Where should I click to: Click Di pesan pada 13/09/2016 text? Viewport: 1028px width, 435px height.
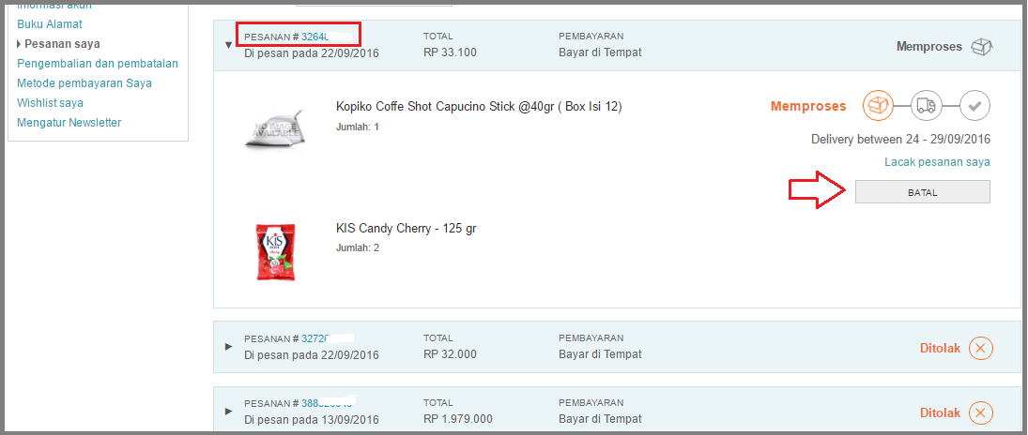point(312,419)
